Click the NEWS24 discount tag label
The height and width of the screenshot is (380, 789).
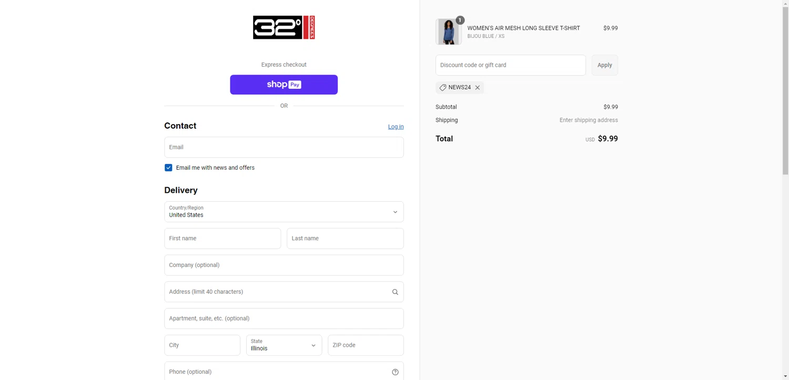(460, 87)
